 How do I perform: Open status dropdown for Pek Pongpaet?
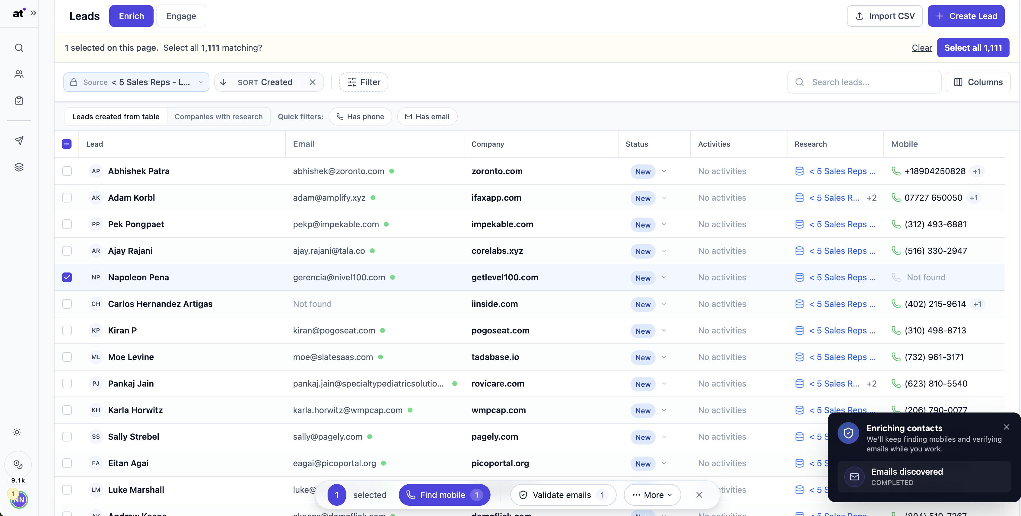tap(664, 224)
